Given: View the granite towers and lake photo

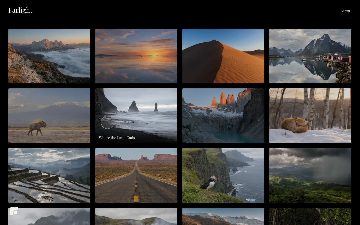Looking at the screenshot, I should pos(223,116).
